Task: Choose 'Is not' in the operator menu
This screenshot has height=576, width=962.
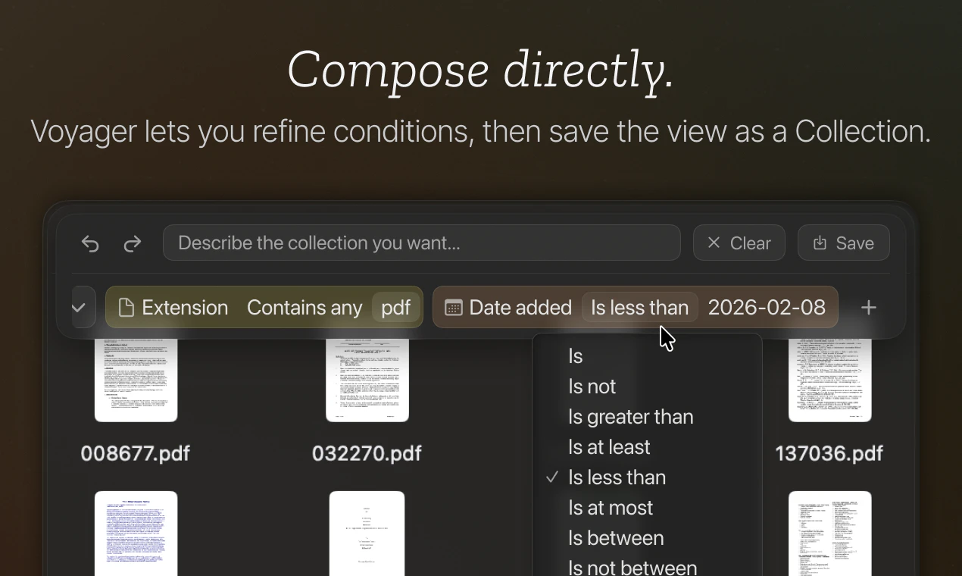Action: [592, 387]
